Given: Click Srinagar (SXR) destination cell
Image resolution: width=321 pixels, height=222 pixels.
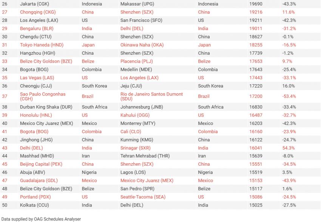Looking at the screenshot, I should click(x=135, y=148).
